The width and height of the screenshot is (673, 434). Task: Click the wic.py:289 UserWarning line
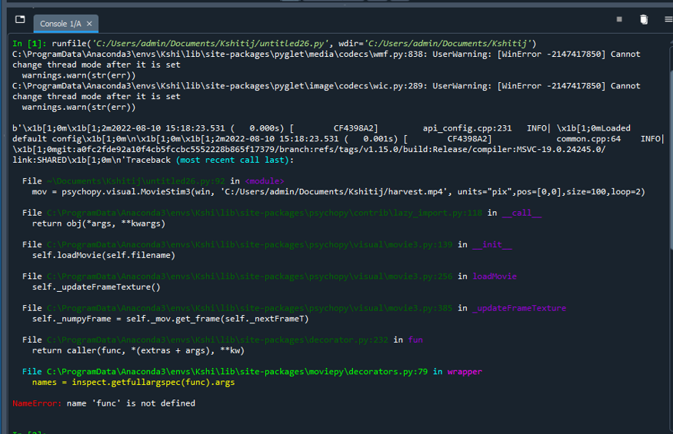(x=326, y=86)
